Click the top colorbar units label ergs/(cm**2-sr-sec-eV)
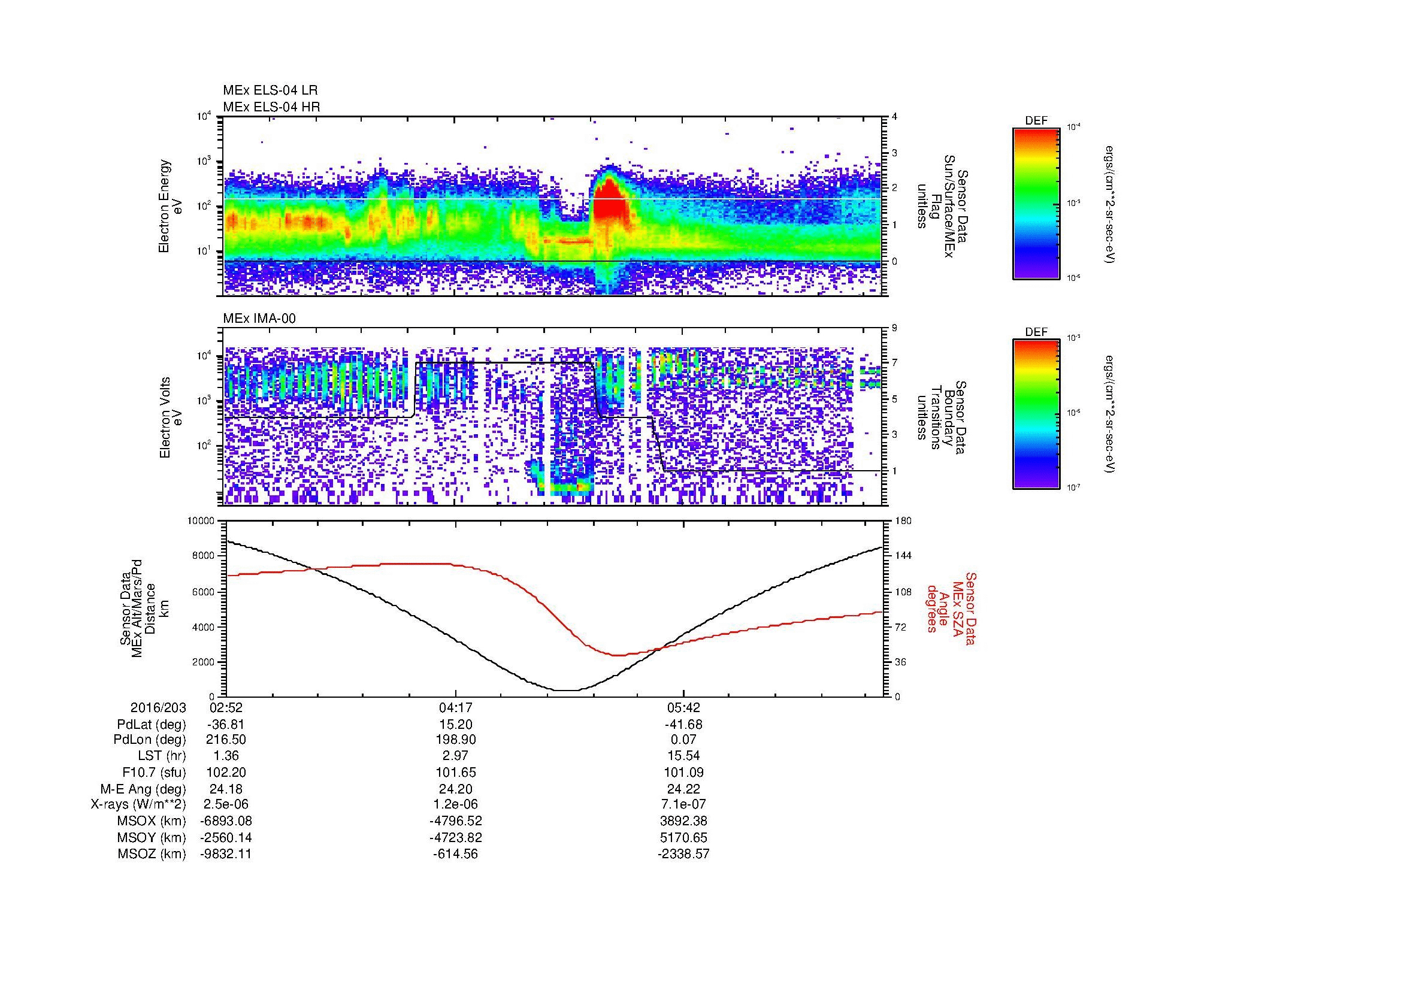1401x990 pixels. [x=1110, y=204]
